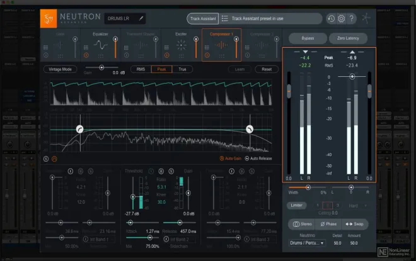Toggle the Limiter button
Image resolution: width=416 pixels, height=261 pixels.
click(x=297, y=206)
